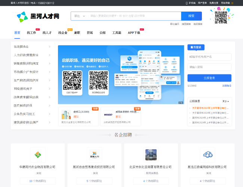Image resolution: width=243 pixels, height=187 pixels.
Task: Click 北安市东北亚商厦有限责任公司 name
Action: click(150, 167)
